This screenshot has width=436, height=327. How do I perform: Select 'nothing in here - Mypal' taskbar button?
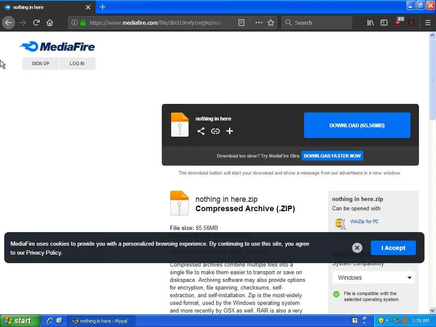click(101, 321)
